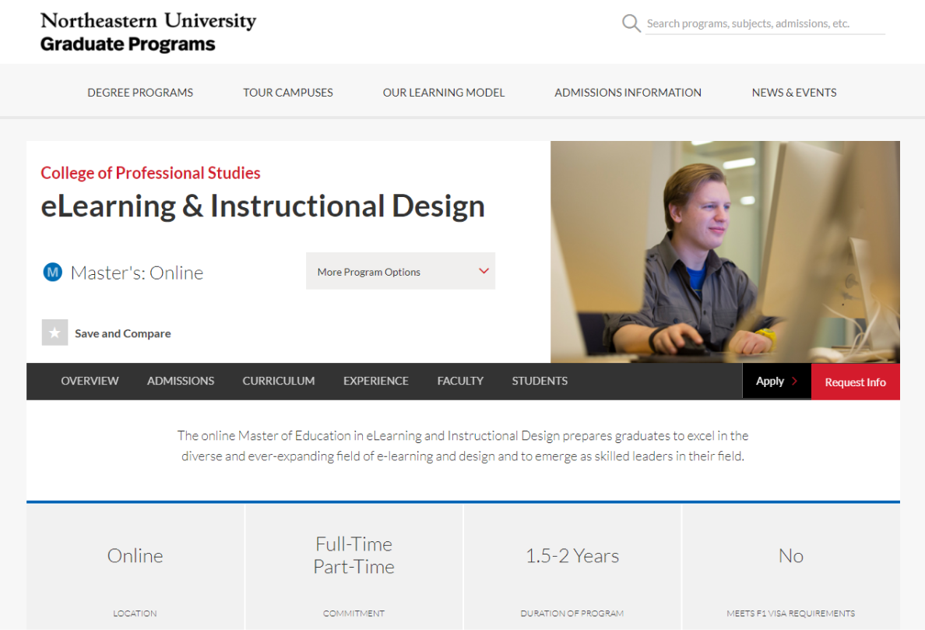This screenshot has height=630, width=925.
Task: Click the No F1 visa value
Action: tap(791, 556)
